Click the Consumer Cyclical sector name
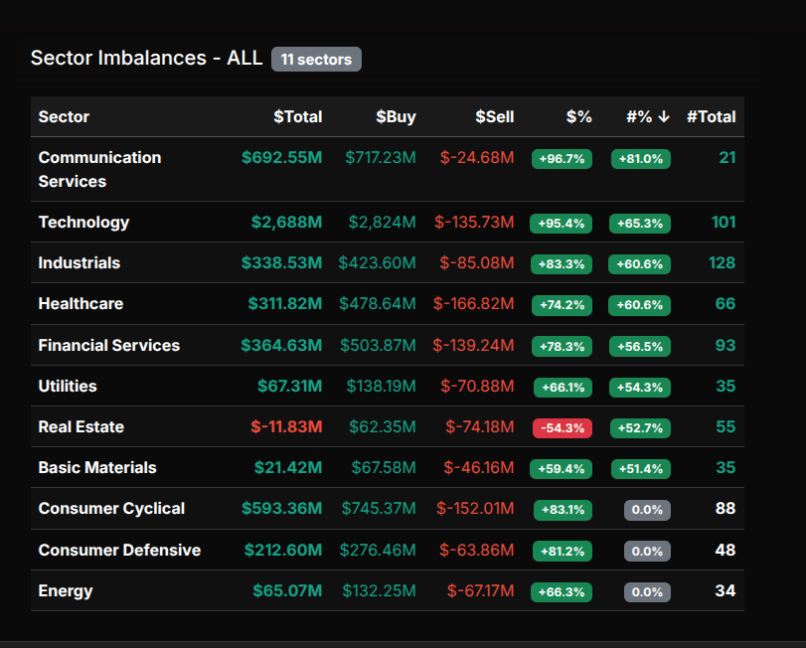Image resolution: width=806 pixels, height=648 pixels. coord(111,508)
